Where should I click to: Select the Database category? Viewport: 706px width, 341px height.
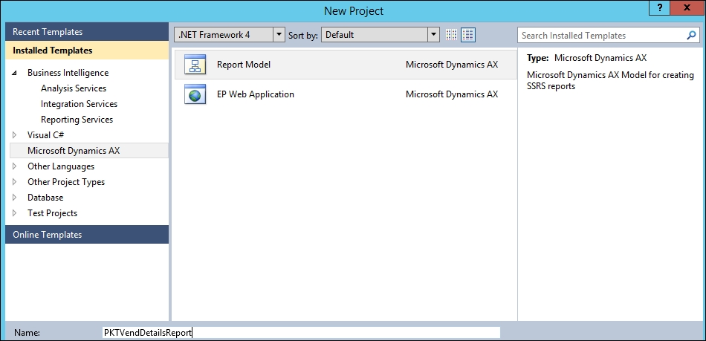(x=45, y=198)
